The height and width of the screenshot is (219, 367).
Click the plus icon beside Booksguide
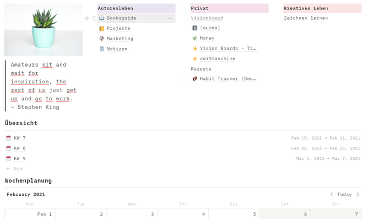click(87, 18)
